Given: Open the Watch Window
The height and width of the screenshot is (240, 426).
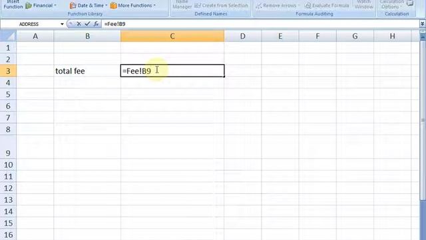Looking at the screenshot, I should (x=364, y=5).
